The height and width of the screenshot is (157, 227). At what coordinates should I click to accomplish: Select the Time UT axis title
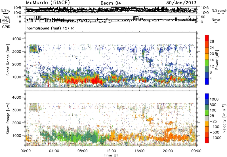111,155
